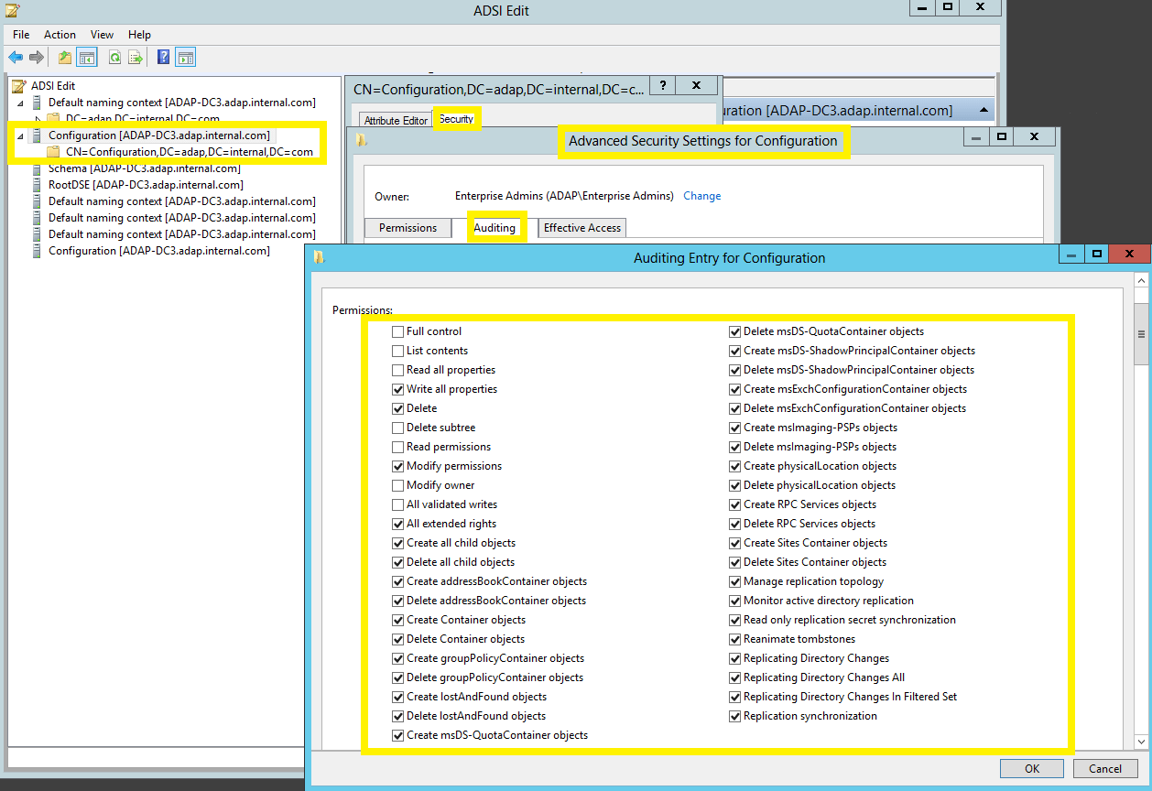This screenshot has height=791, width=1152.
Task: Enable the Full control audit permission
Action: 398,330
